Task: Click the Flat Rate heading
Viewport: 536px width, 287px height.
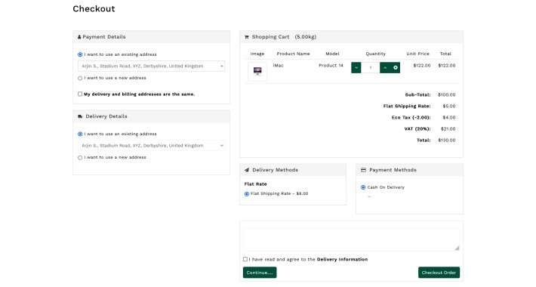Action: point(256,184)
